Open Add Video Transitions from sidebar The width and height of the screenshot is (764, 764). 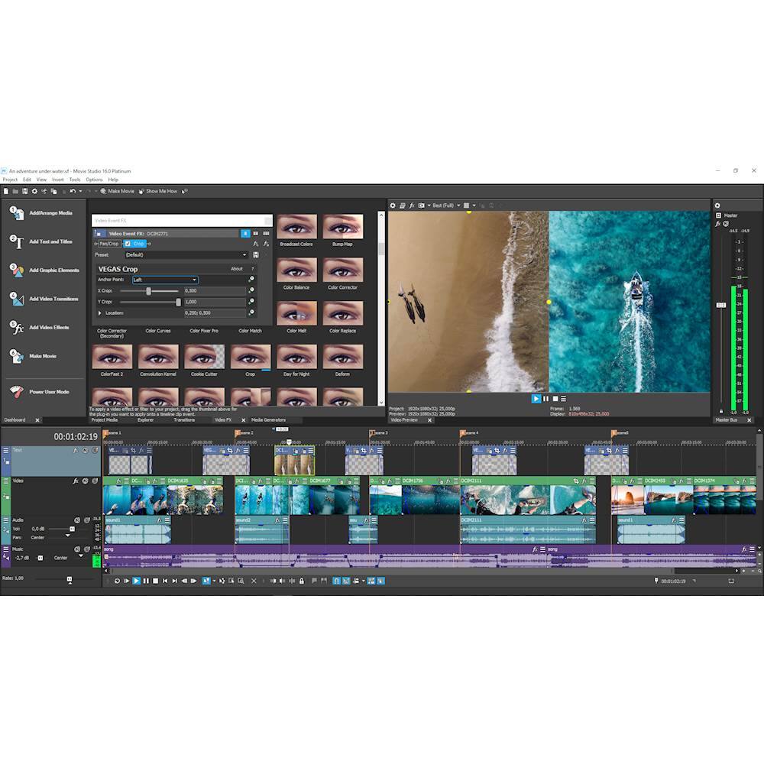16,299
